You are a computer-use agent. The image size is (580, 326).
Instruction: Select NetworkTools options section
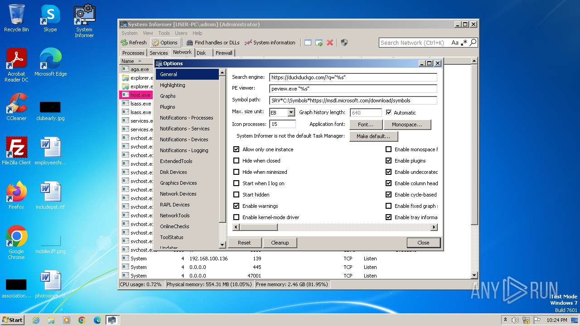click(x=187, y=216)
